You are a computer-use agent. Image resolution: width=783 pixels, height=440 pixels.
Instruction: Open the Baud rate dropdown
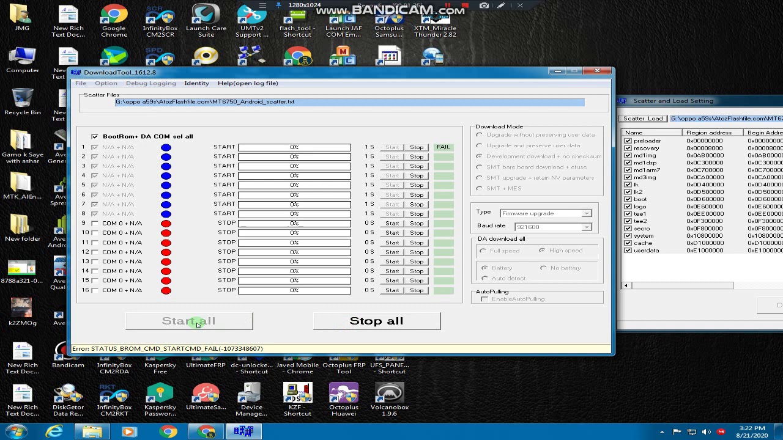click(x=586, y=227)
